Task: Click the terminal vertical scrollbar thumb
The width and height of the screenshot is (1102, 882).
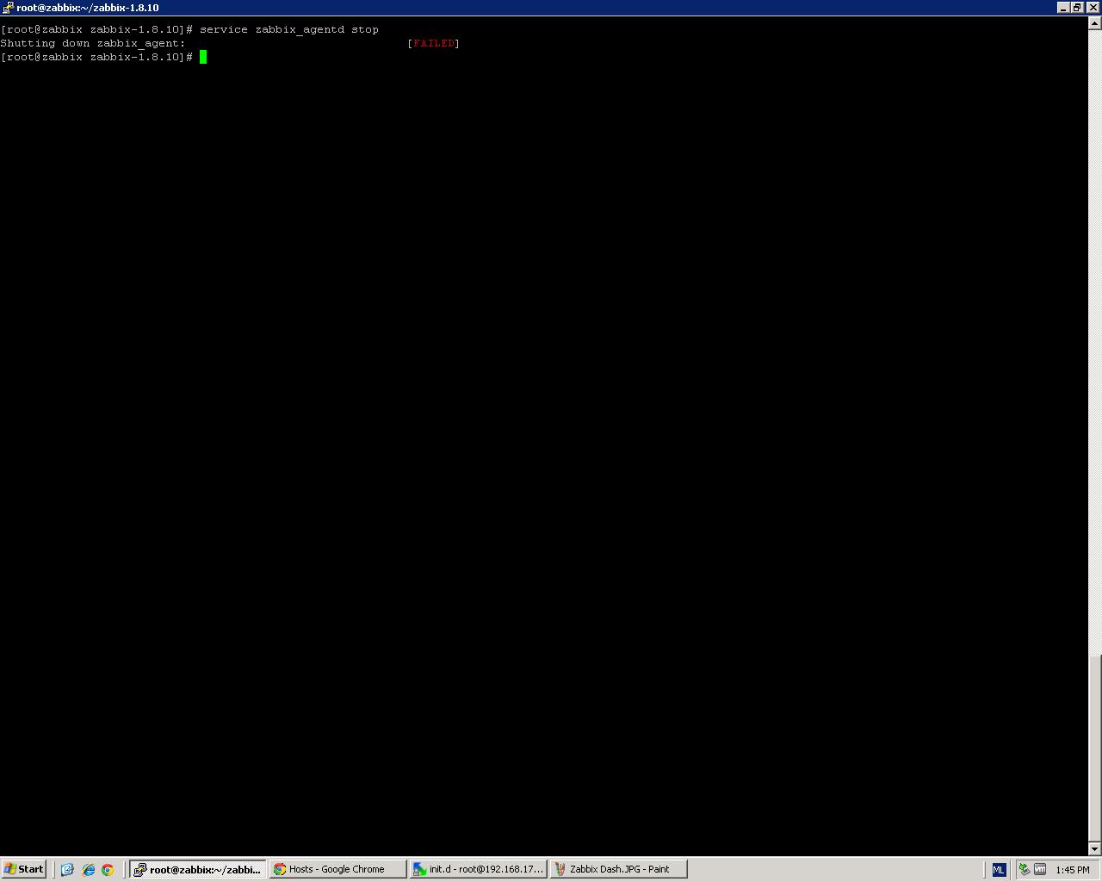Action: click(x=1095, y=748)
